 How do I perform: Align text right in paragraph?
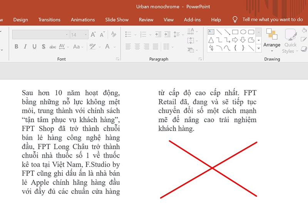(146, 47)
